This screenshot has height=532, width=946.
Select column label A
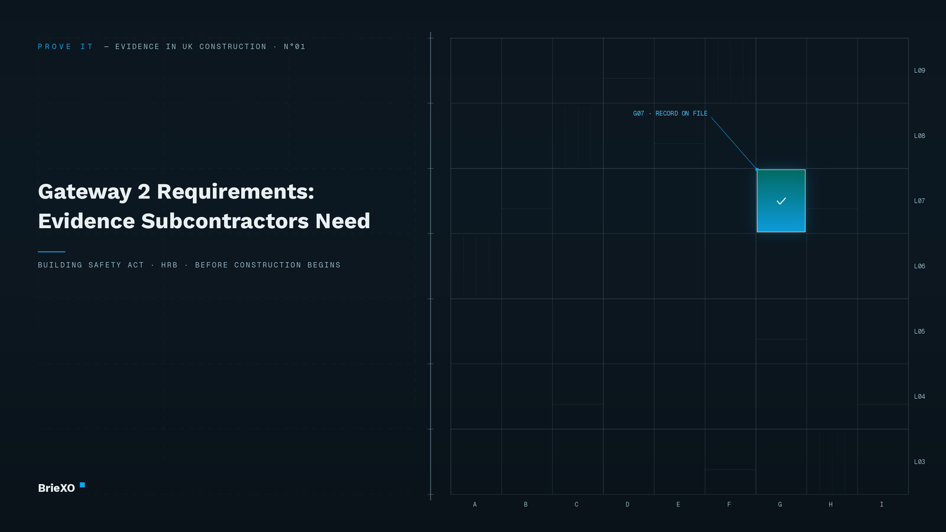[475, 505]
